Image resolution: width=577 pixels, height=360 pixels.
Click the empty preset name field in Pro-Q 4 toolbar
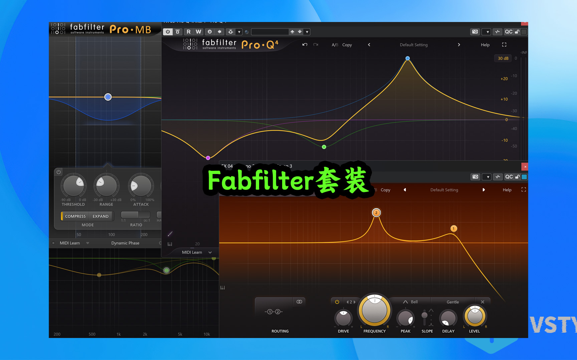tap(270, 32)
